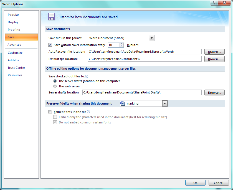The width and height of the screenshot is (233, 190).
Task: Open the Resources category
Action: (x=15, y=75)
